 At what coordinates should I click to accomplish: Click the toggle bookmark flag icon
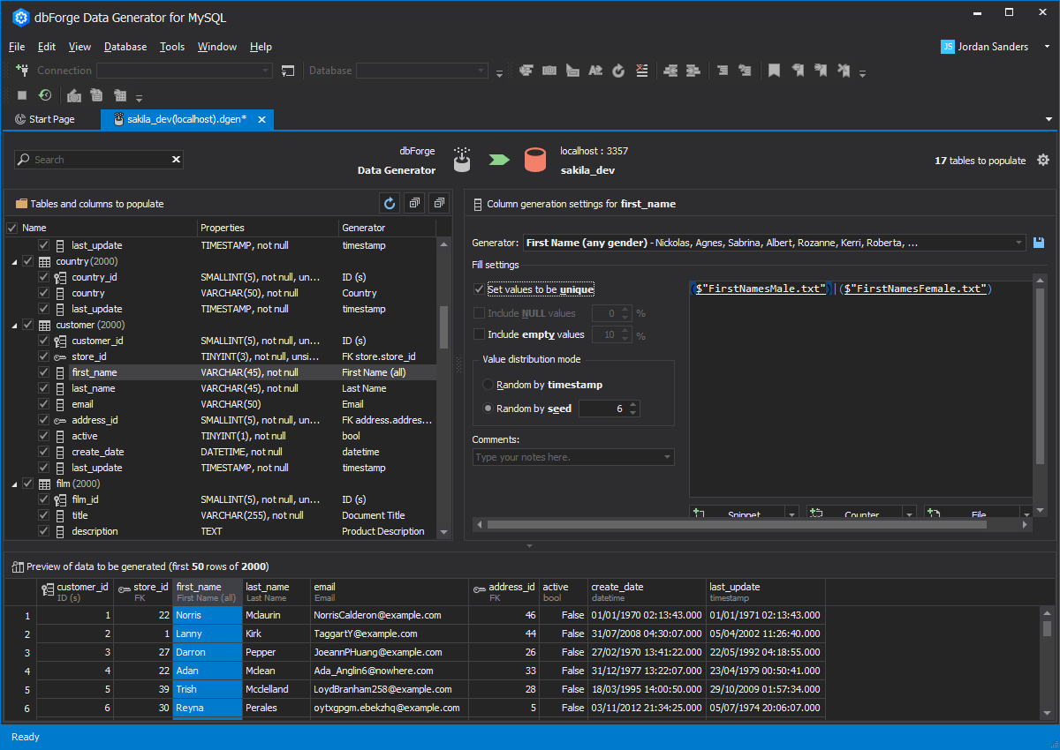pyautogui.click(x=774, y=71)
